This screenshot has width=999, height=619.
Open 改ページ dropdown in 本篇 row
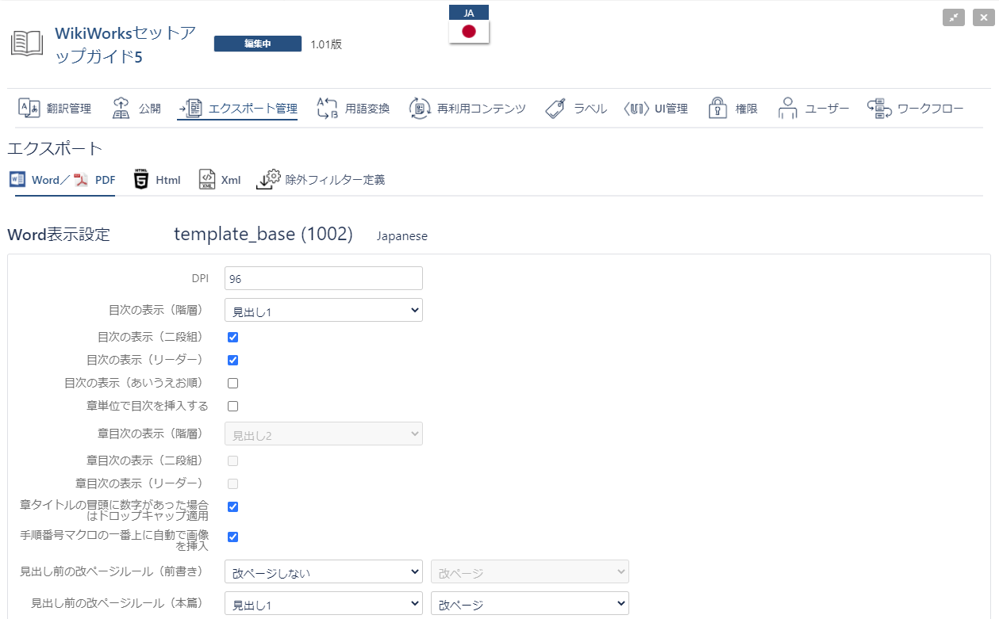[529, 604]
